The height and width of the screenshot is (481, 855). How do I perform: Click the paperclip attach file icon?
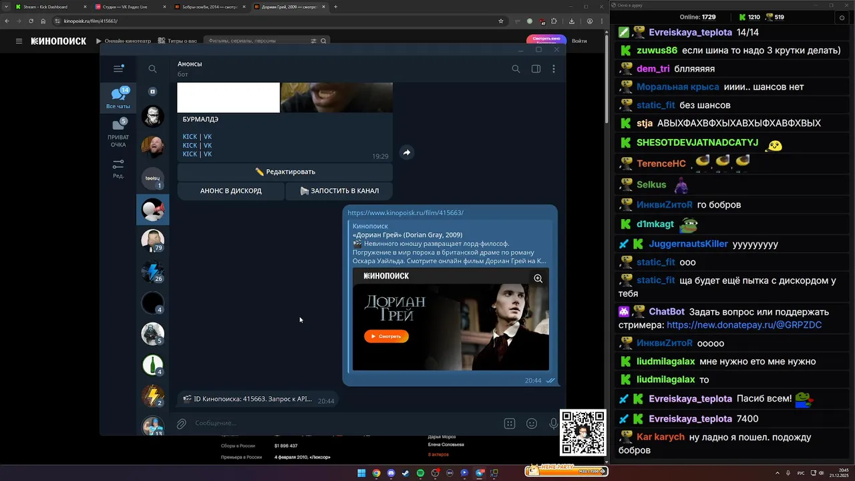coord(181,423)
